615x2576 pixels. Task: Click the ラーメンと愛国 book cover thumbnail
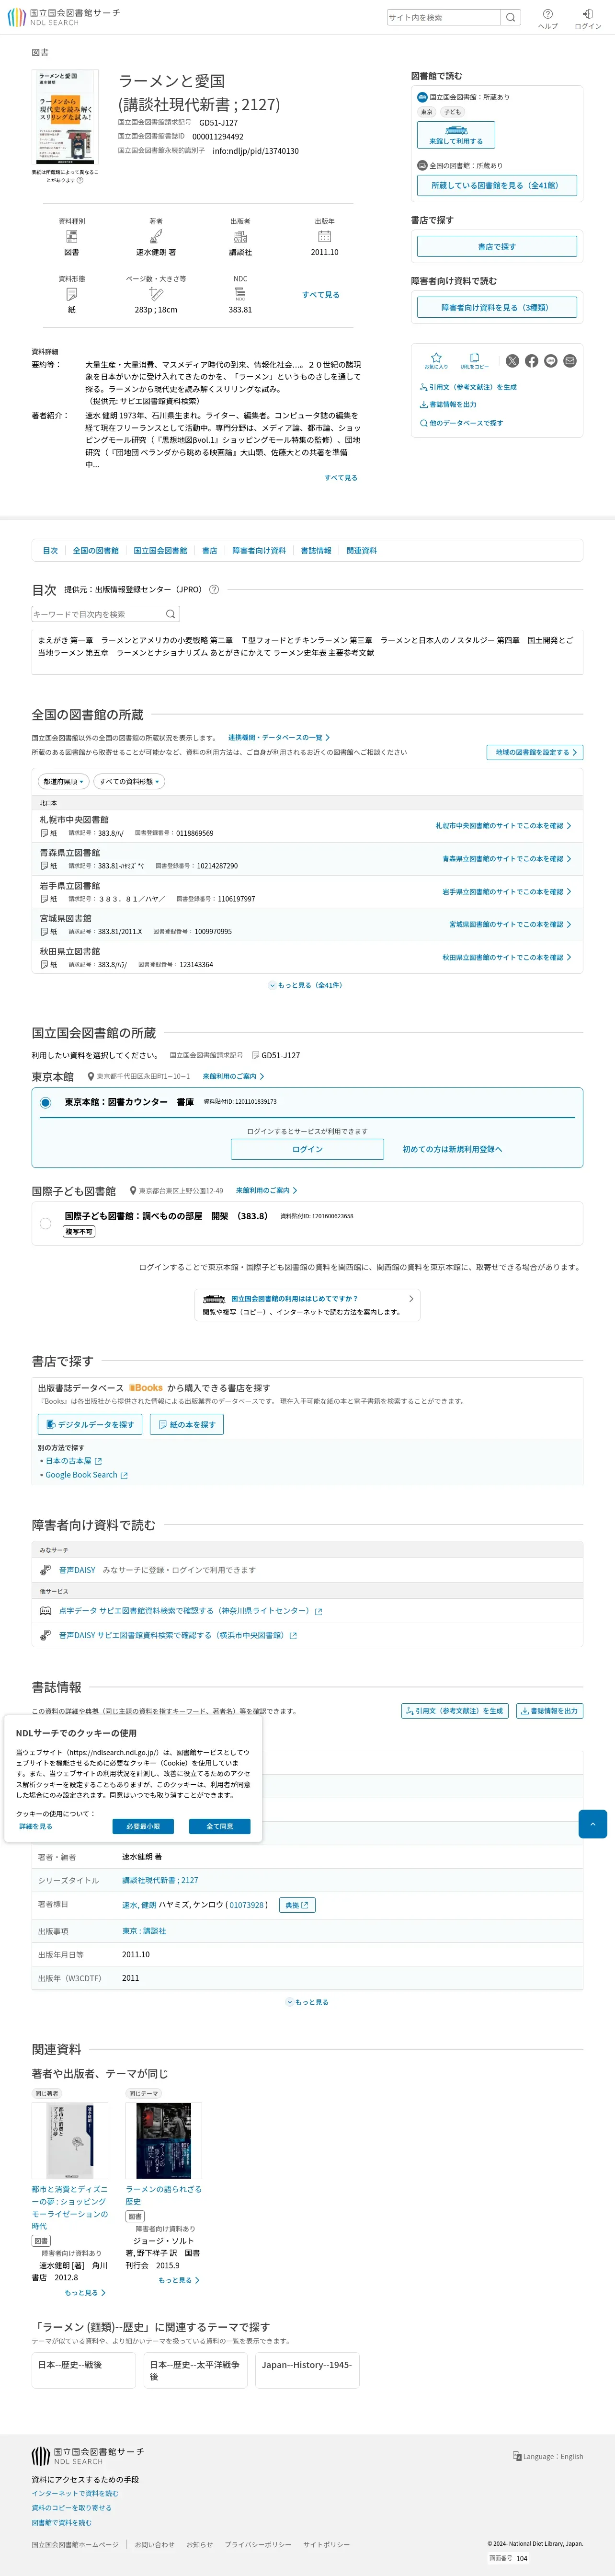(x=65, y=117)
